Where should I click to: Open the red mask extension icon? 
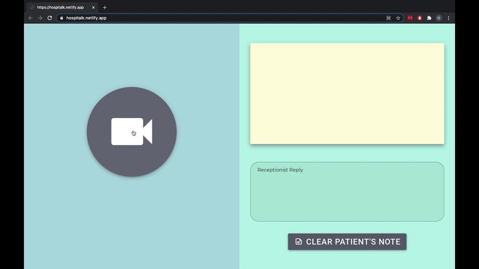coord(410,18)
